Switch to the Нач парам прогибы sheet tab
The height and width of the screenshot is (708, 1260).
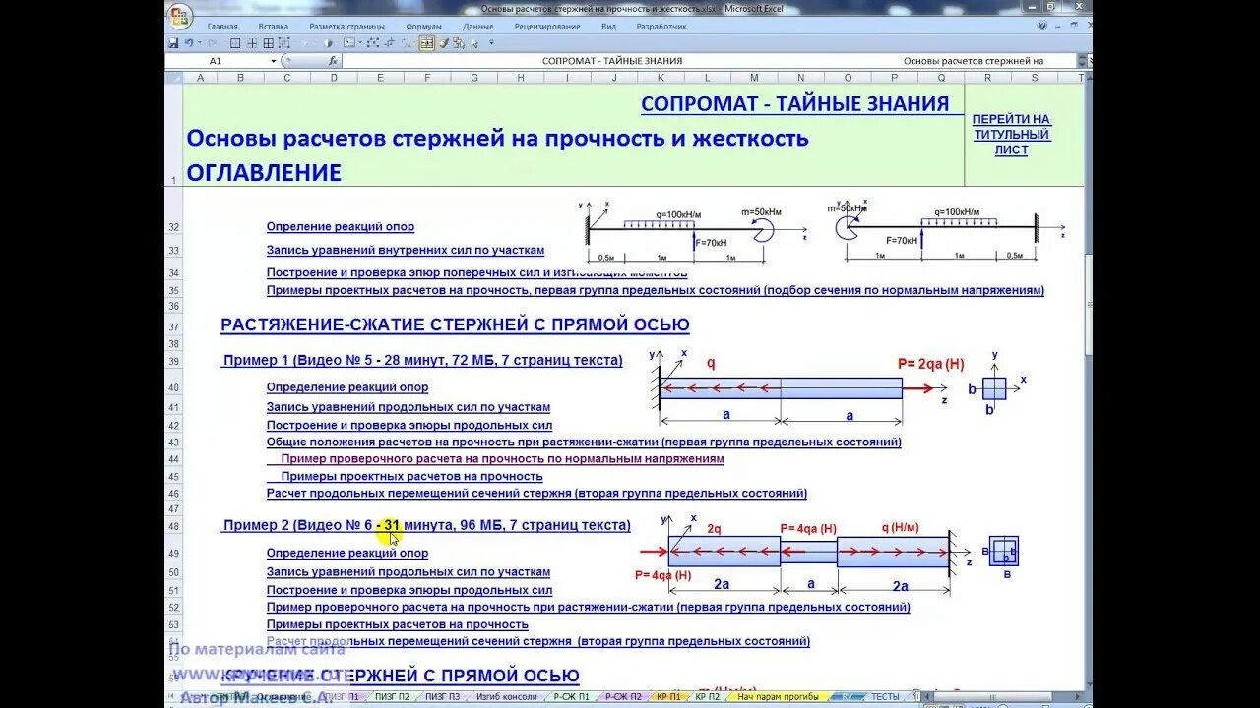778,697
